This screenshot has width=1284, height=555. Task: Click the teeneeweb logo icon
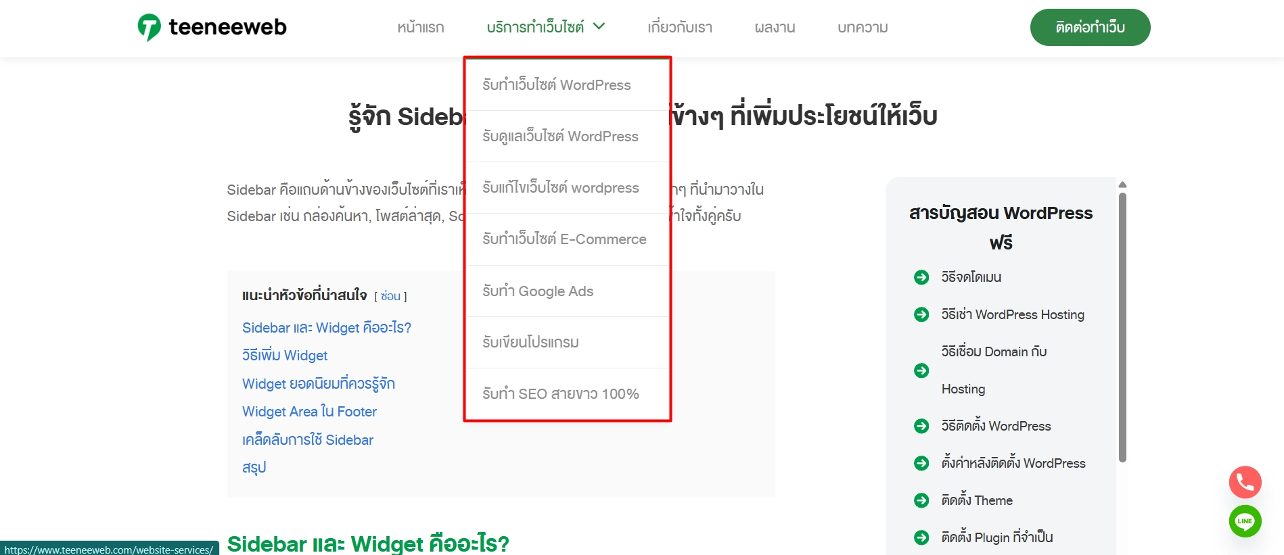(x=149, y=27)
